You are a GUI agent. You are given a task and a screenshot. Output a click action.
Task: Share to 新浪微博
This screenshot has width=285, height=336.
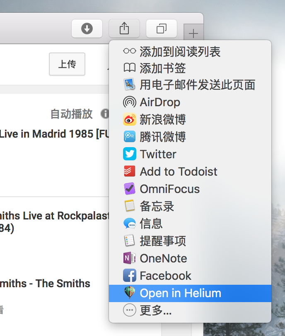coord(190,119)
